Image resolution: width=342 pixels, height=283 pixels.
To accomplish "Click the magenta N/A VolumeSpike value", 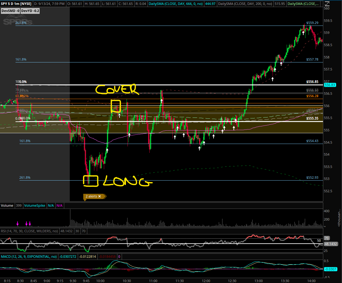I will coord(60,205).
